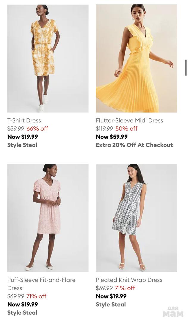Tap the Pleated Knit Wrap Dress image
188x321 pixels.
[136, 218]
